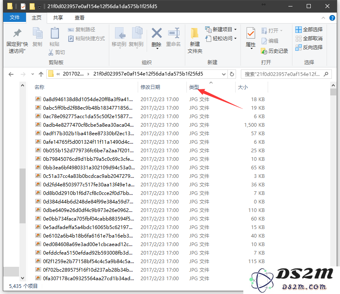Open Help via the blue question mark
This screenshot has width=340, height=294.
[332, 18]
